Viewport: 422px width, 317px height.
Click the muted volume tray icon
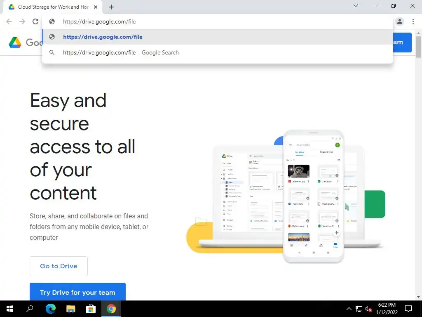369,309
